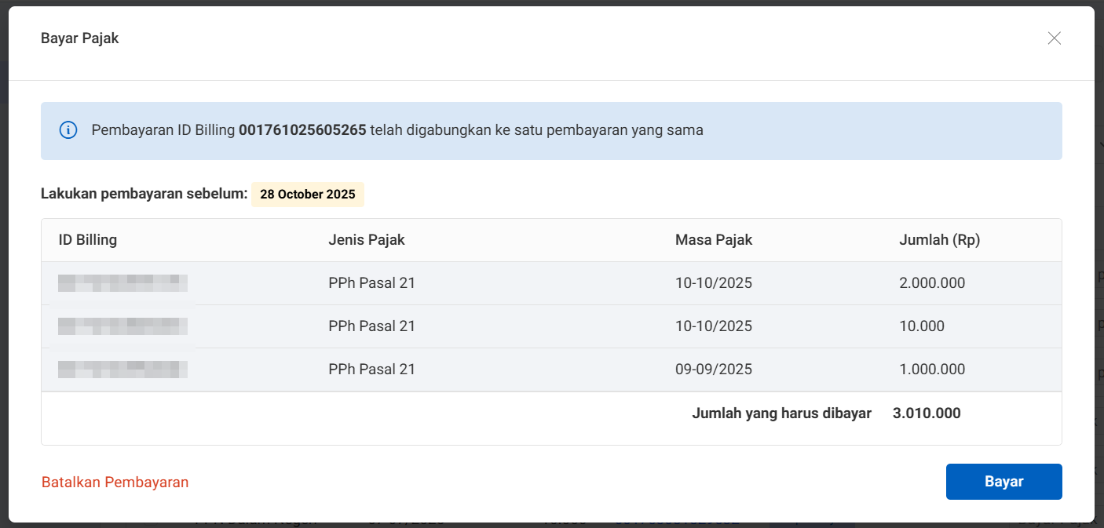This screenshot has width=1104, height=528.
Task: Click the info icon in the blue banner
Action: [x=68, y=130]
